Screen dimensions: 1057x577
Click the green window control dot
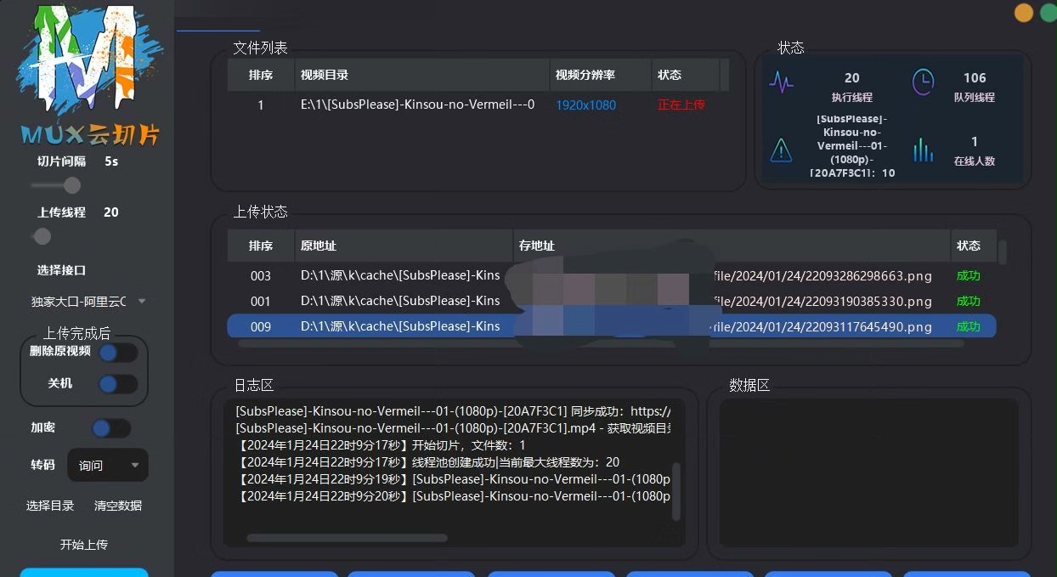tap(1049, 13)
